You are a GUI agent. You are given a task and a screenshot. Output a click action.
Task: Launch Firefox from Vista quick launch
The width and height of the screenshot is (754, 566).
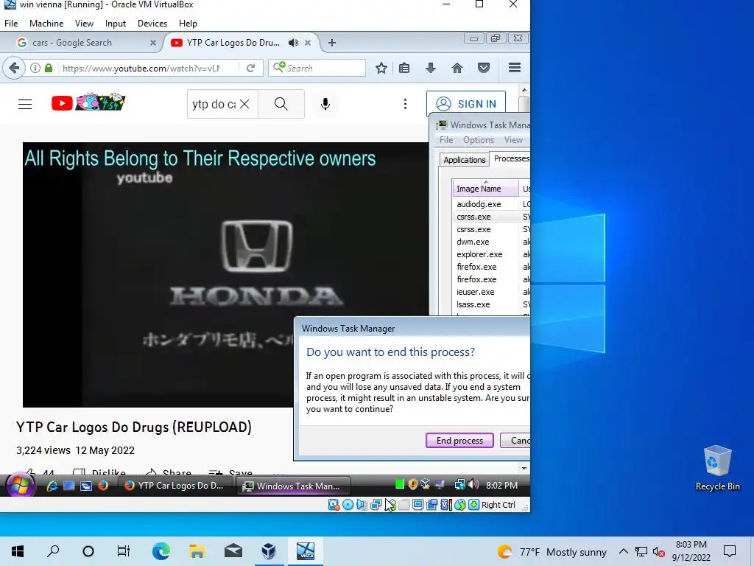coord(103,486)
